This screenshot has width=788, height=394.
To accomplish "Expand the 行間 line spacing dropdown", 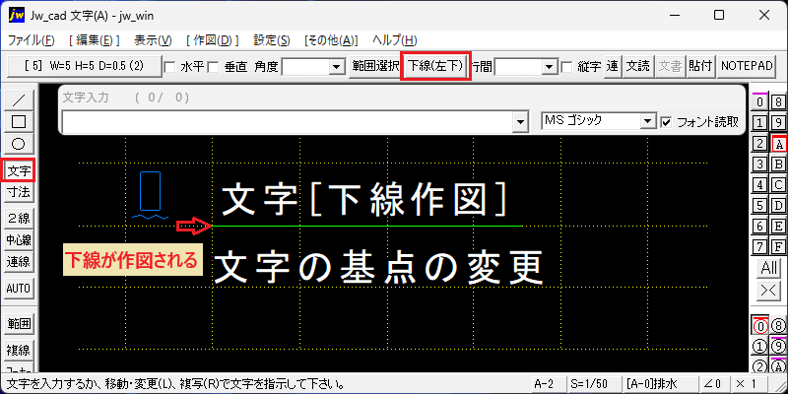I will pyautogui.click(x=525, y=67).
